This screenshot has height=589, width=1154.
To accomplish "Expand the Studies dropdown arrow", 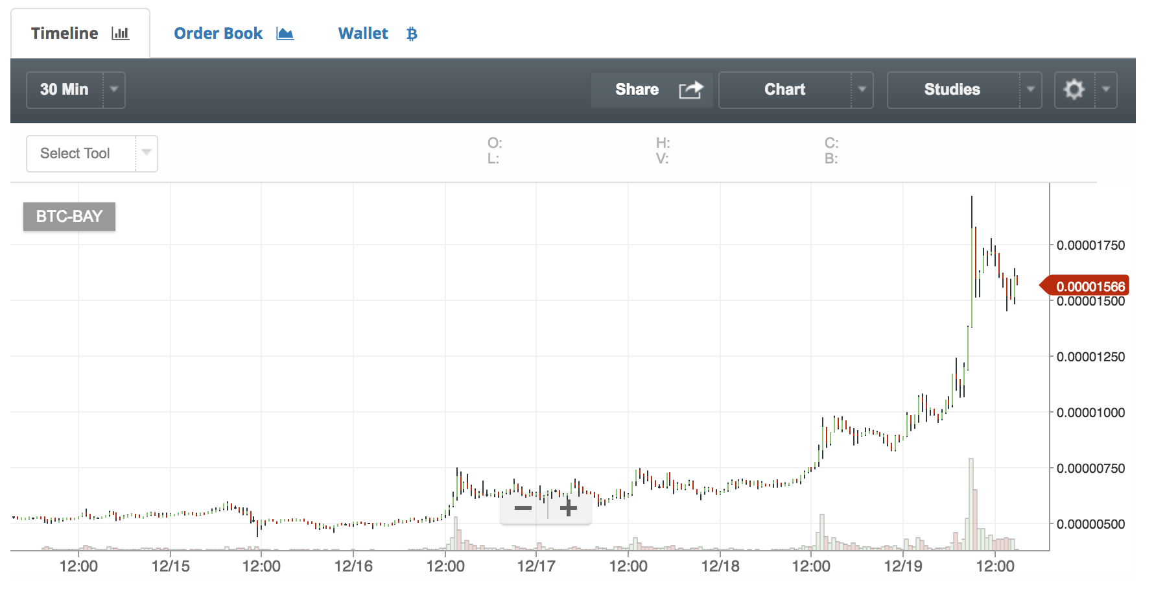I will (x=1031, y=90).
